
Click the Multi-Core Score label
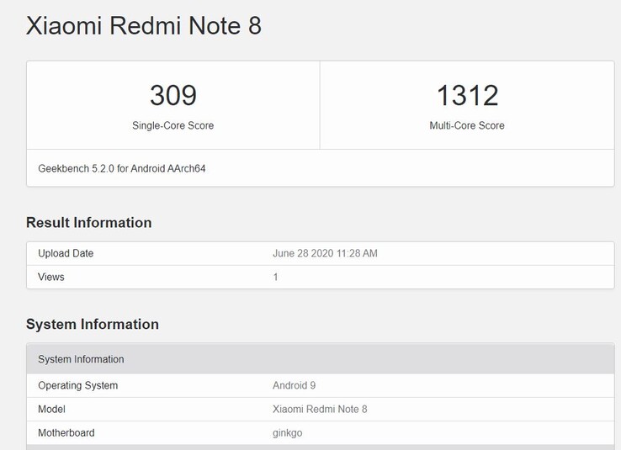click(467, 125)
